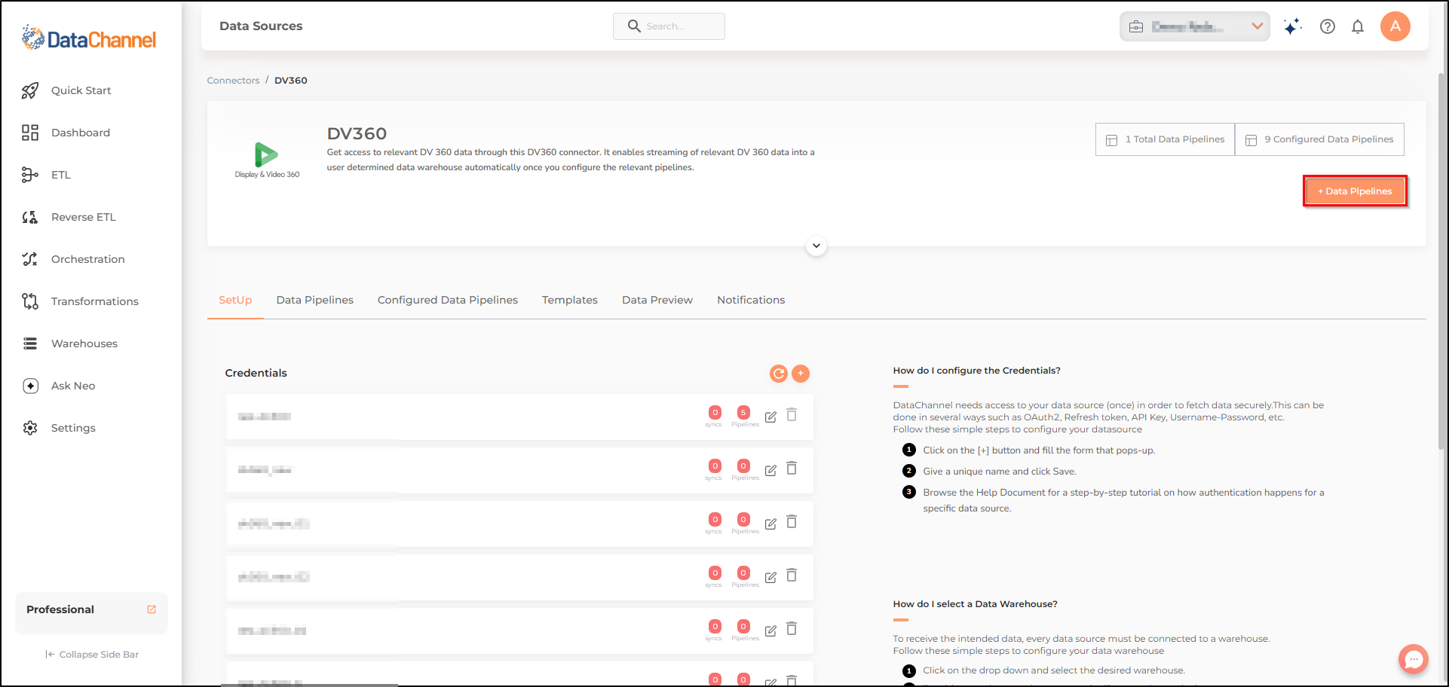Navigate to Reverse ETL
Screen dimensions: 1449x687
point(69,217)
